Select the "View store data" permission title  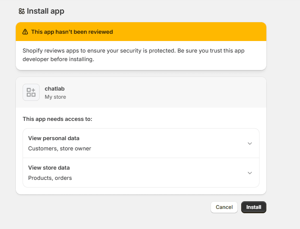[49, 168]
